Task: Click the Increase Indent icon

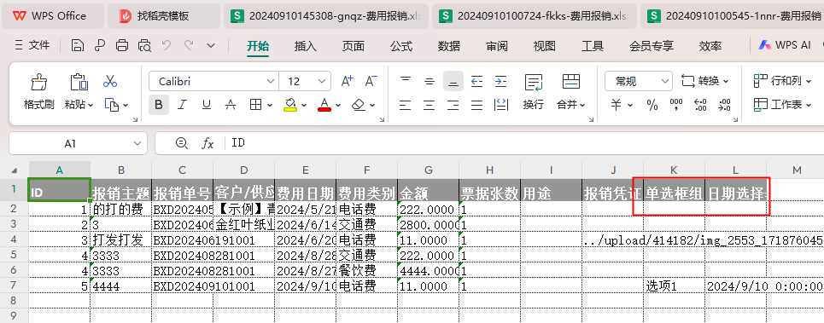Action: 501,81
